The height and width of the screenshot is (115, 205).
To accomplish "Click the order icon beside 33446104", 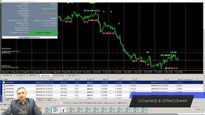I will coord(4,86).
